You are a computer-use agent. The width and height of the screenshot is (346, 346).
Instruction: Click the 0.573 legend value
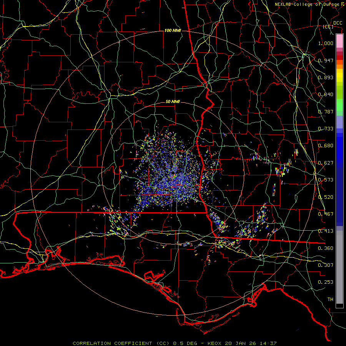pyautogui.click(x=326, y=180)
